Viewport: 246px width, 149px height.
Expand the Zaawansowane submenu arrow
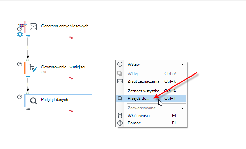click(182, 108)
